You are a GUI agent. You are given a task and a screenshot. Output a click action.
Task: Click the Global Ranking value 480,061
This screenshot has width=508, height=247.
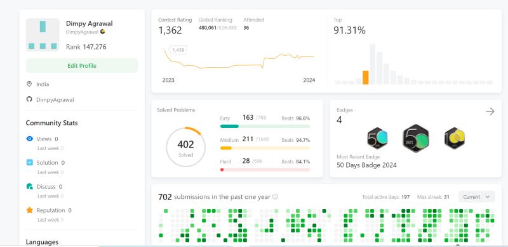[x=208, y=28]
